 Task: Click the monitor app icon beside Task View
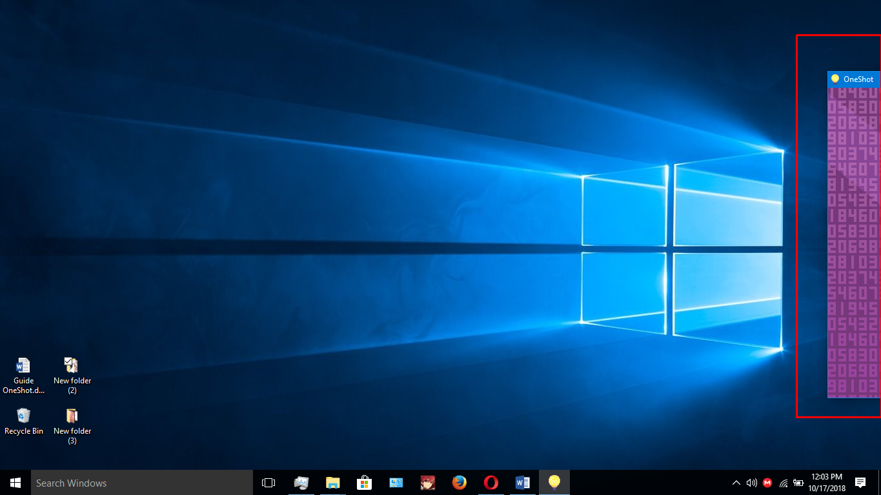click(301, 483)
